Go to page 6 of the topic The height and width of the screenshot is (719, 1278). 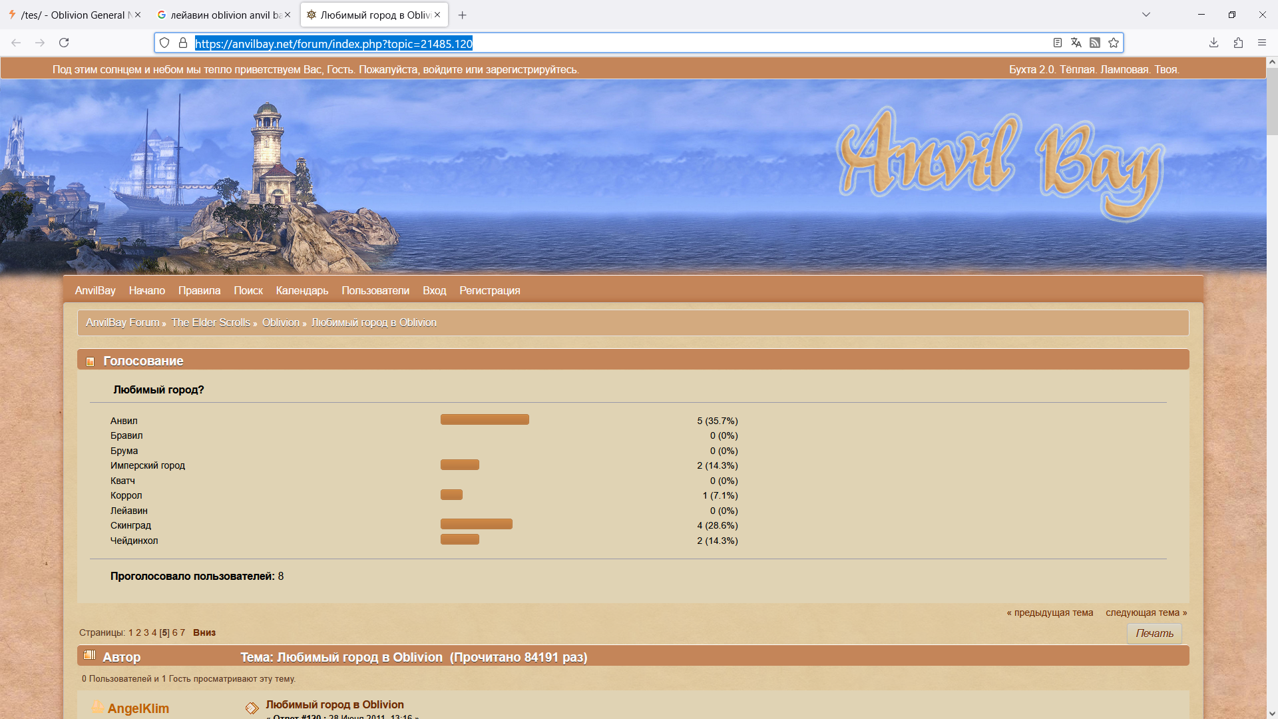(174, 632)
